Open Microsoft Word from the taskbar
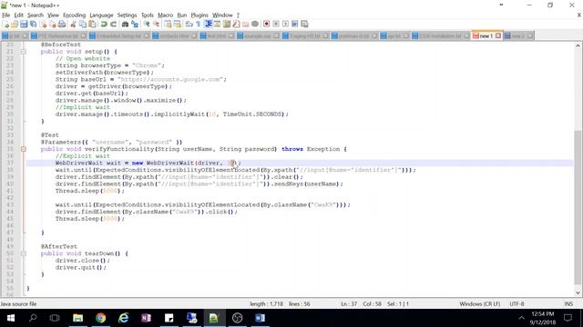 point(260,318)
